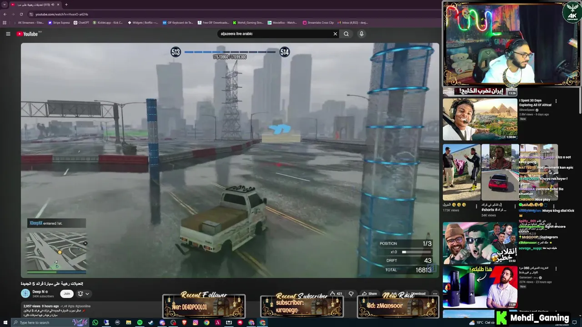Viewport: 582px width, 327px height.
Task: Like the video with thumbs up
Action: [x=336, y=293]
